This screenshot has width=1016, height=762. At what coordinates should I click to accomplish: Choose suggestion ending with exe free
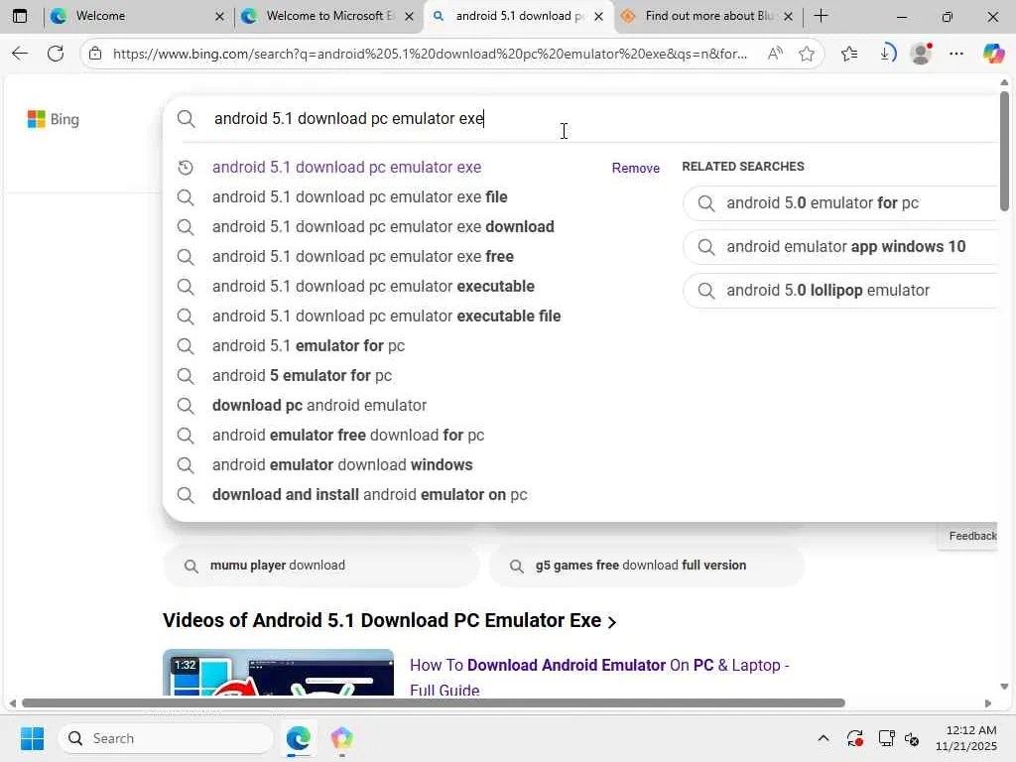[x=363, y=257]
